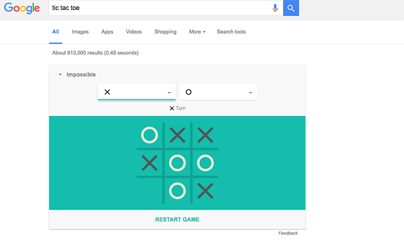Click the O in the top-left square
Viewport: 404px width, 243px height.
coord(149,134)
